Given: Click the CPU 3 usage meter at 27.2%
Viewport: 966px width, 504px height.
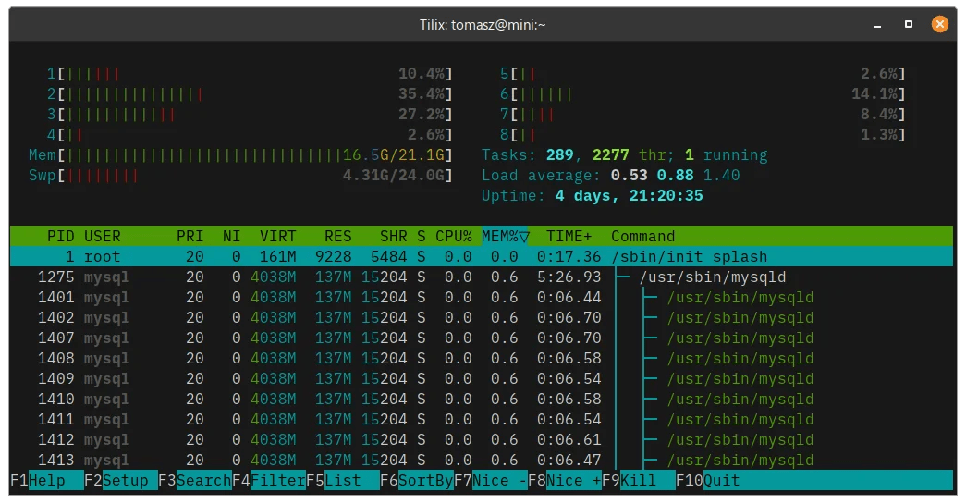Looking at the screenshot, I should pos(250,115).
